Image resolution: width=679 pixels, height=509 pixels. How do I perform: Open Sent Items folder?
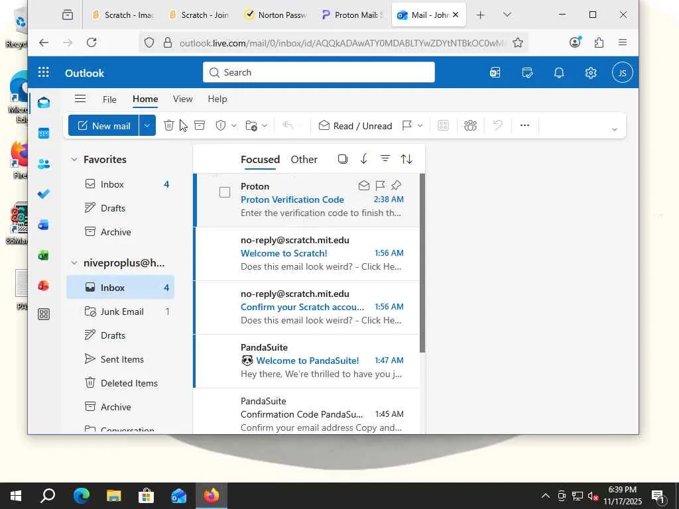pyautogui.click(x=121, y=359)
